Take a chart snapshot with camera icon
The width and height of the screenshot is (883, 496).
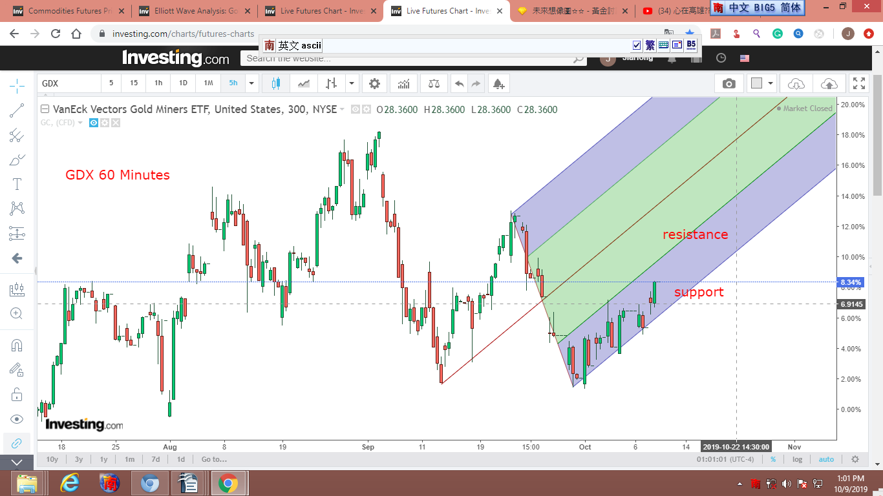click(x=729, y=83)
